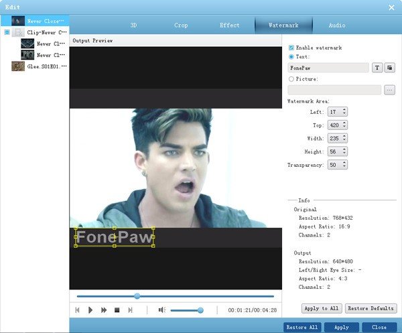Decrease Width value with down arrow
The width and height of the screenshot is (402, 333).
click(344, 141)
